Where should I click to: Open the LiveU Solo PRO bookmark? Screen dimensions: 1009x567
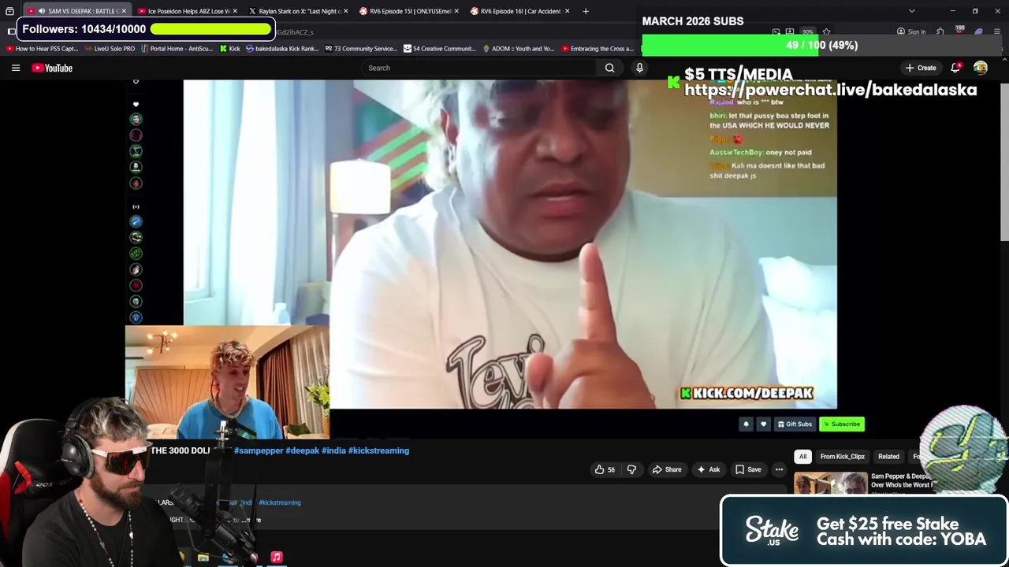[110, 49]
